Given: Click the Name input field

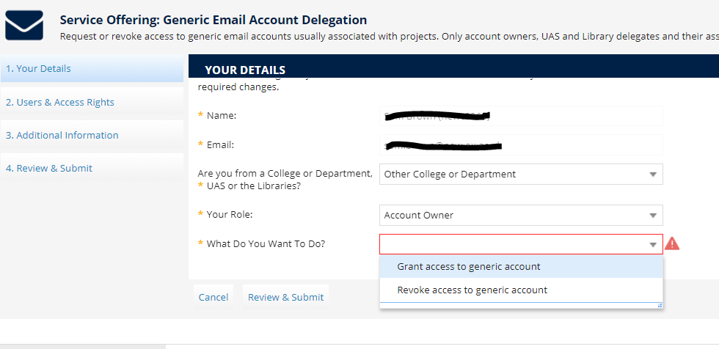Looking at the screenshot, I should (522, 116).
